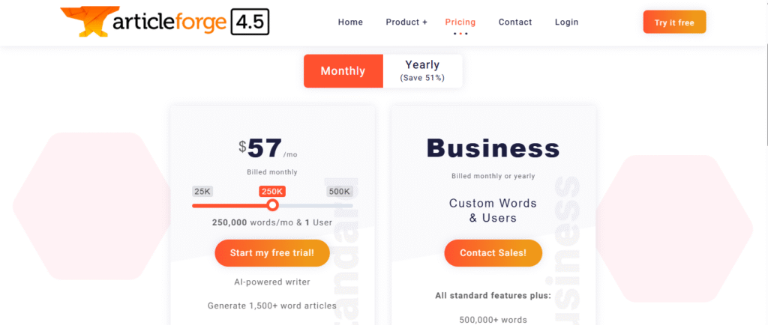Select the 500K words label
Viewport: 768px width, 325px height.
pos(340,191)
